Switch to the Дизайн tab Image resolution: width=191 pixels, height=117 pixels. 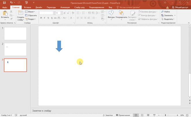tap(39, 7)
